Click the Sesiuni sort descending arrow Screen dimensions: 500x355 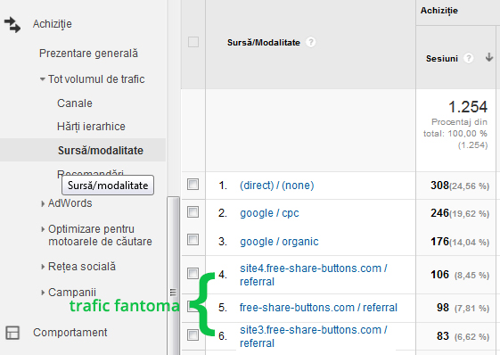(489, 58)
